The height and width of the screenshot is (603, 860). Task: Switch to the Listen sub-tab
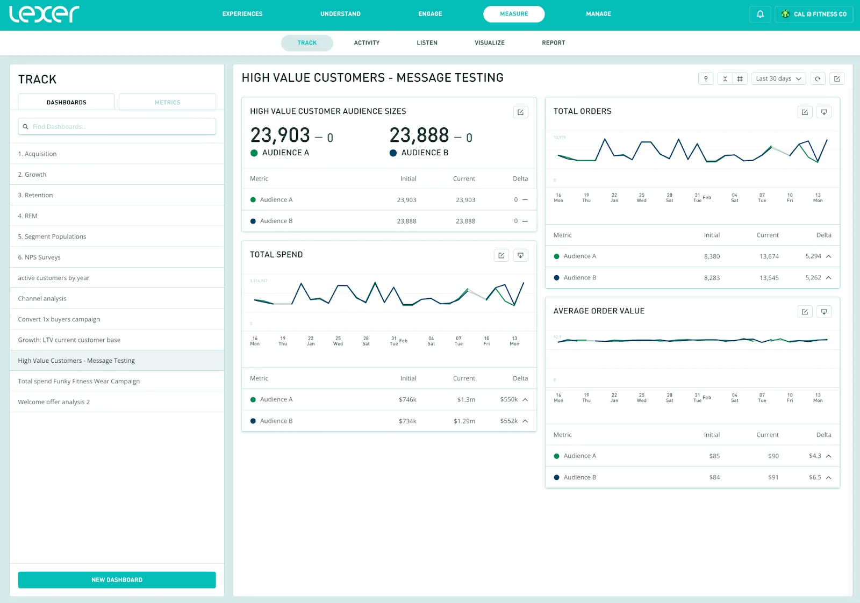tap(427, 43)
